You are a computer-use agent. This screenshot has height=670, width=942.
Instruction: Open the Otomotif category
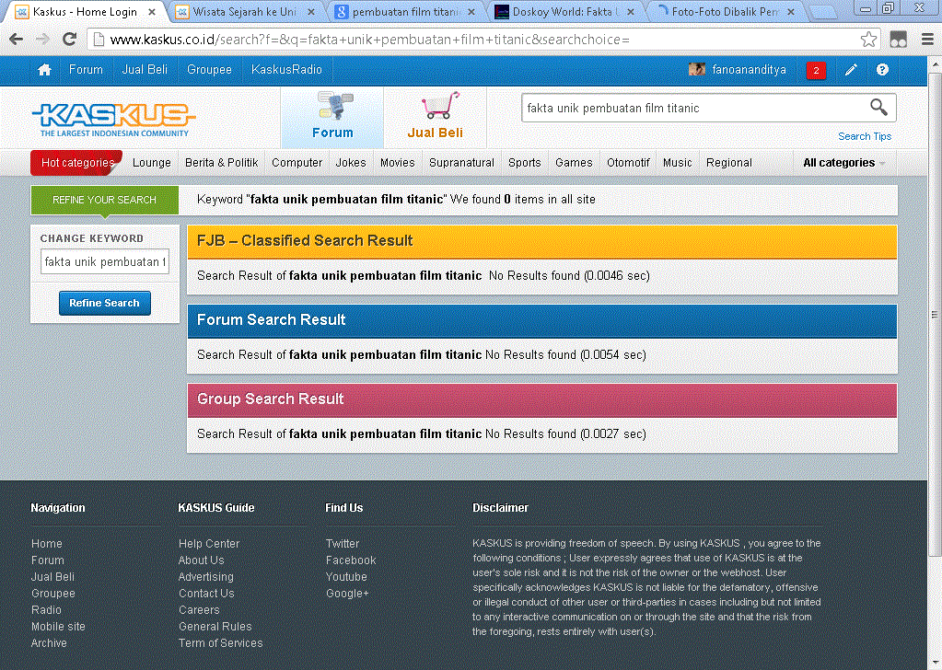[x=628, y=163]
